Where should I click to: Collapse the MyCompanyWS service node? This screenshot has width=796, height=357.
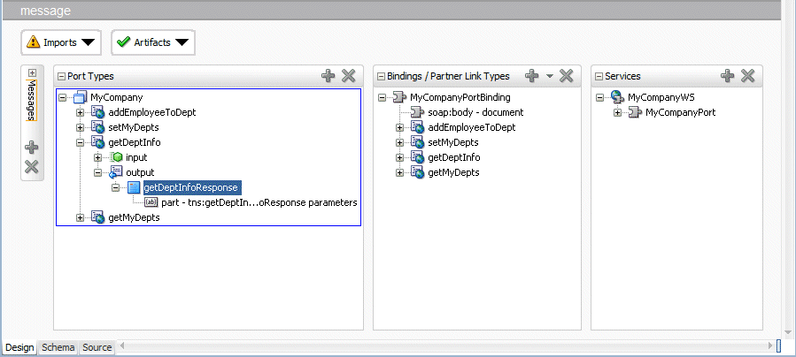599,97
